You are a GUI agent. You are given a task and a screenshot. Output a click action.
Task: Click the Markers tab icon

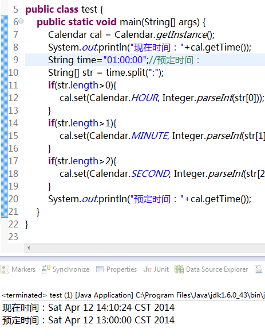5,269
